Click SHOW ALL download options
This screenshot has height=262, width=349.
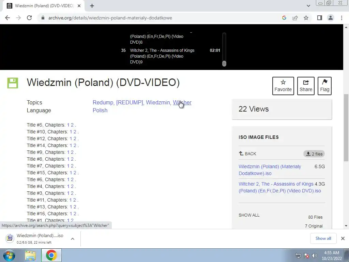click(249, 215)
